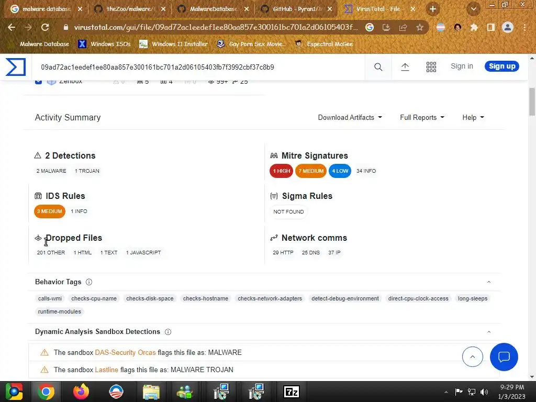536x402 pixels.
Task: Open Espectral McGee bookmark
Action: click(323, 44)
